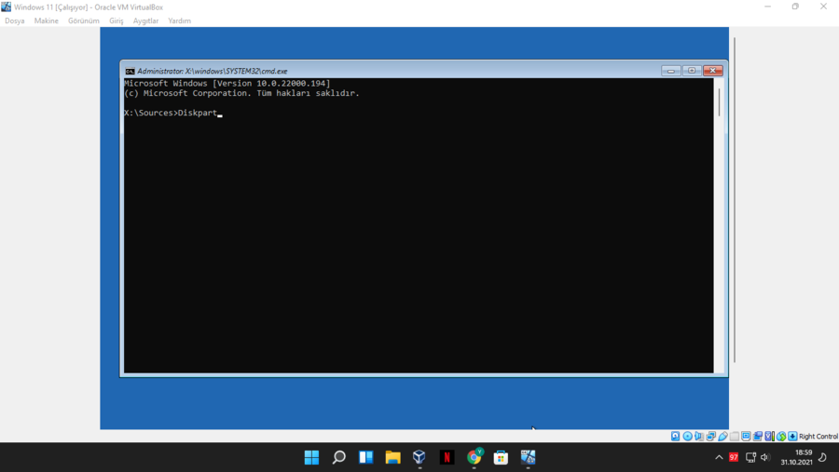Open Microsoft Store from taskbar

tap(501, 457)
